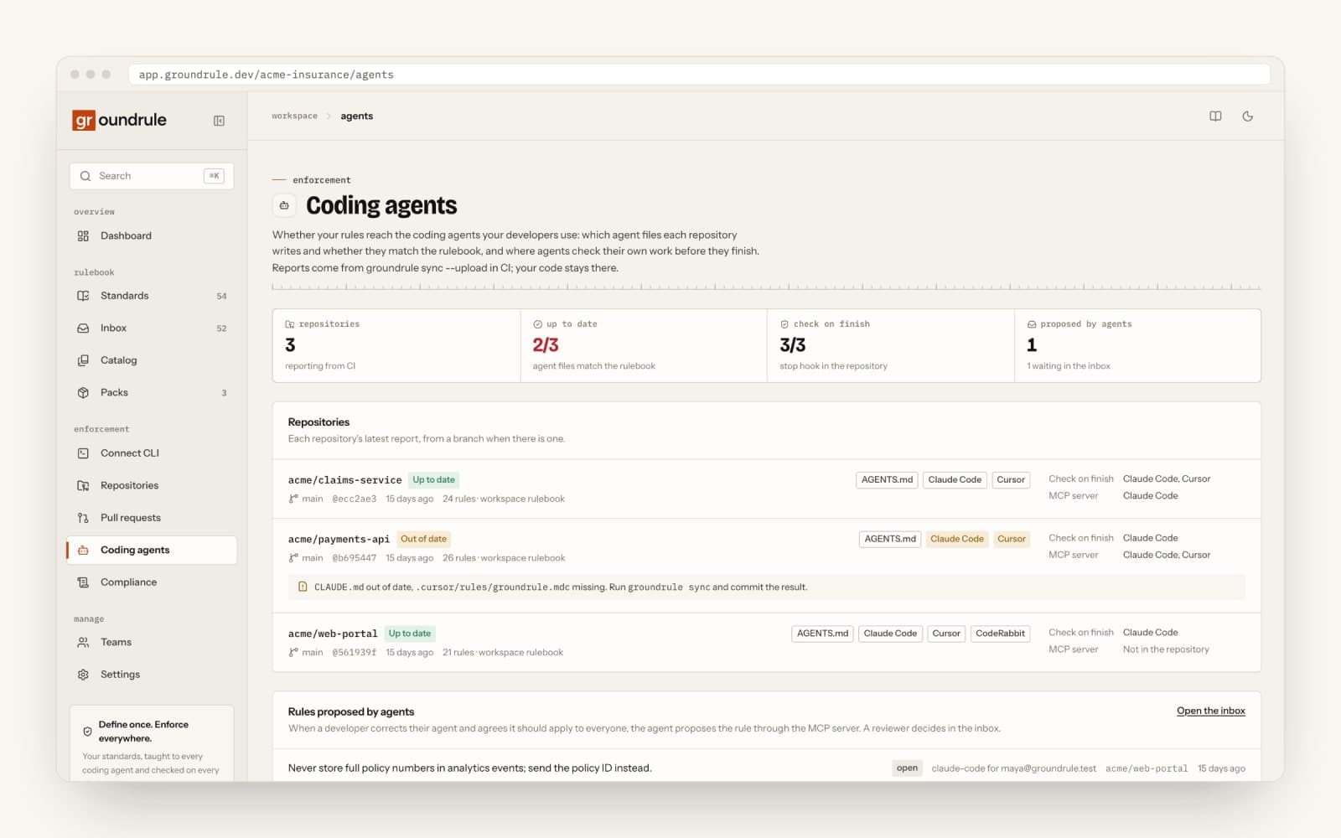Screen dimensions: 1341x838
Task: Click Not in the repository text
Action: (1166, 649)
